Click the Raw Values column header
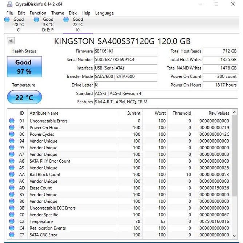The height and width of the screenshot is (243, 243). click(219, 113)
